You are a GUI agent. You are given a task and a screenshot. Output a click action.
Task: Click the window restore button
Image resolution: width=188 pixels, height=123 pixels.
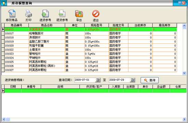click(x=180, y=3)
